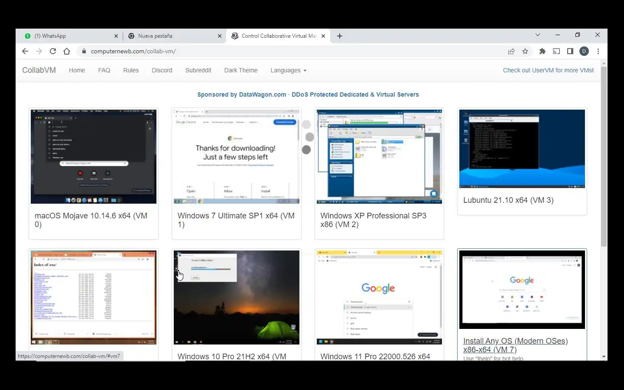
Task: Click the scrollbar up arrow
Action: click(604, 63)
